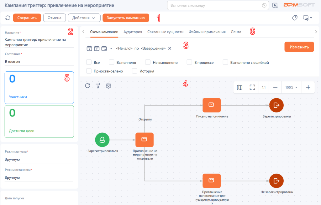Click the Изменить button
The height and width of the screenshot is (205, 321).
[299, 47]
